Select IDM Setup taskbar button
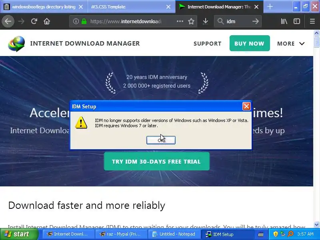 click(x=228, y=234)
